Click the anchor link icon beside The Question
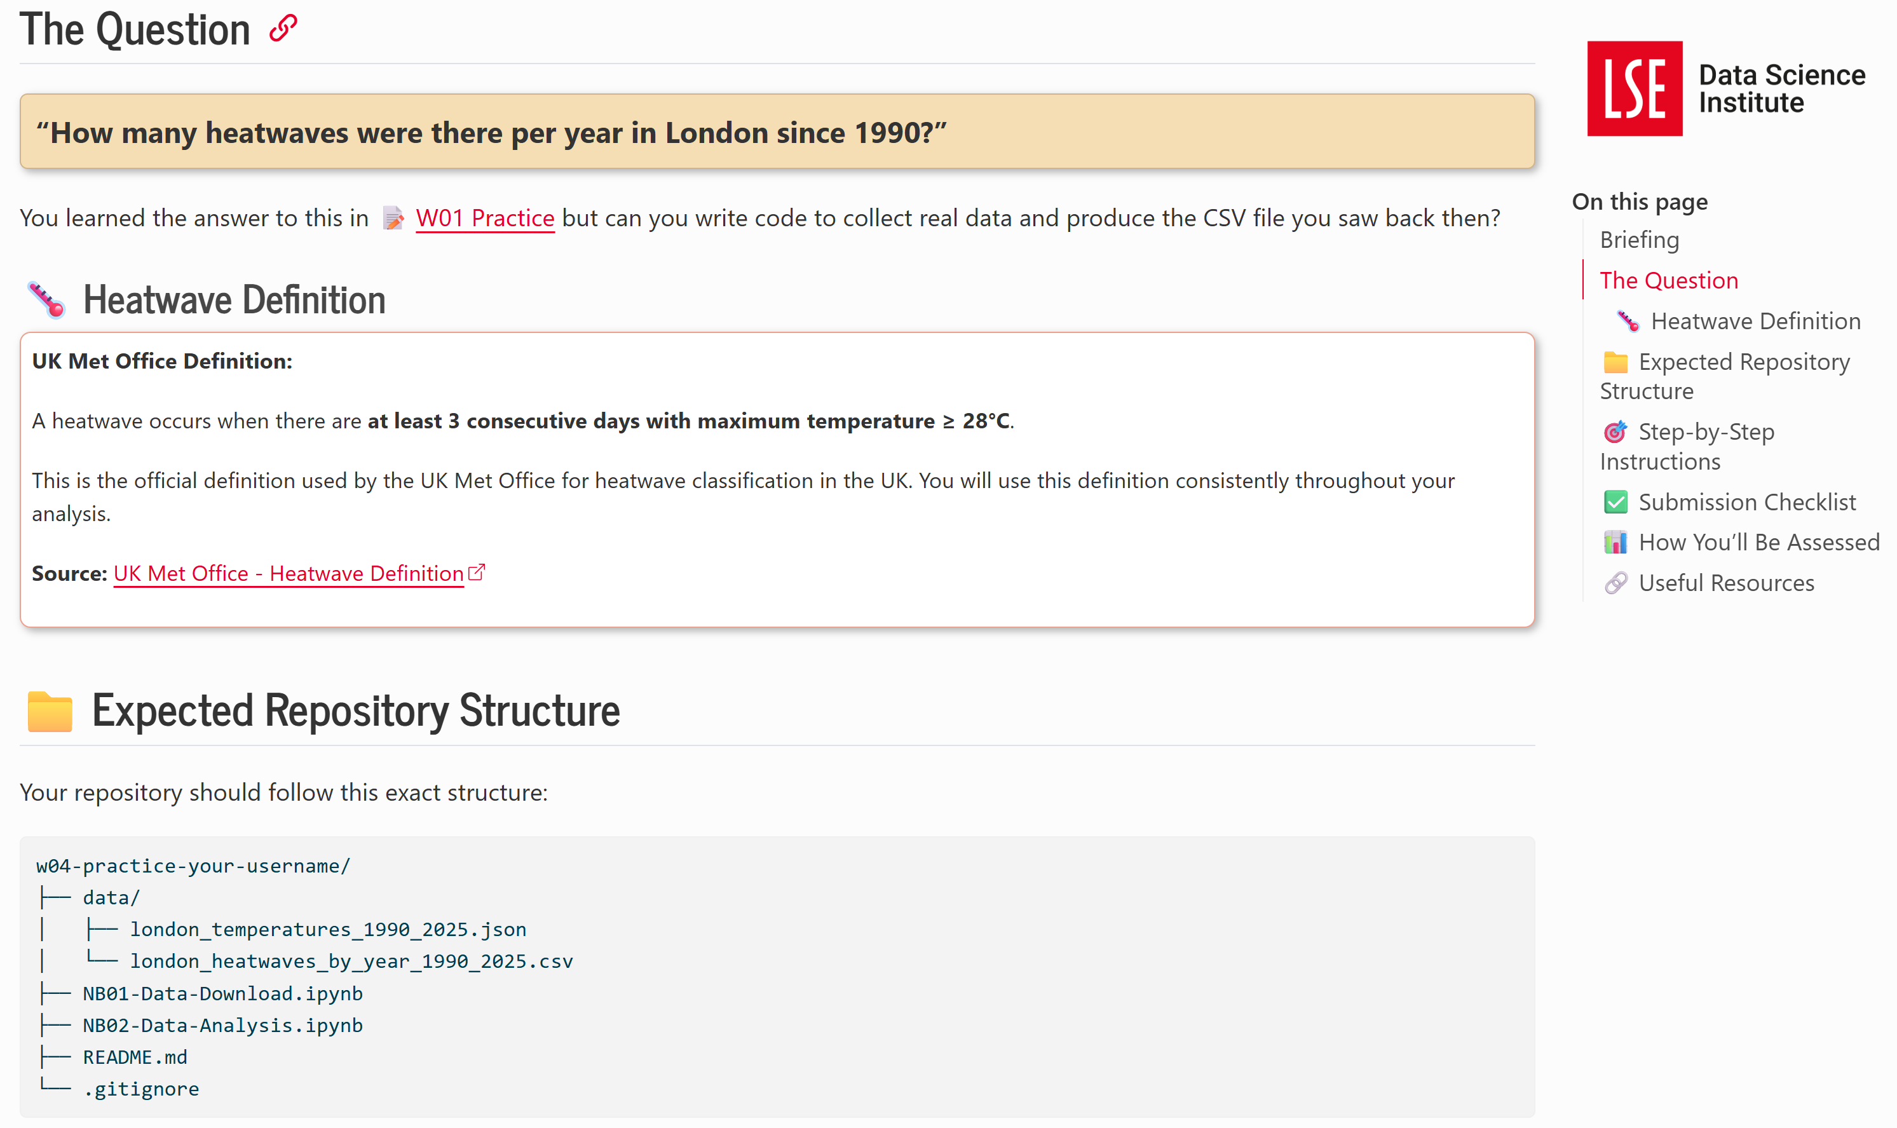Screen dimensions: 1897x1128 283,29
